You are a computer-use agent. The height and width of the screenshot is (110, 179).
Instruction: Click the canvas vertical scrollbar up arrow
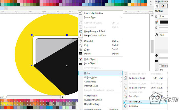click(152, 16)
